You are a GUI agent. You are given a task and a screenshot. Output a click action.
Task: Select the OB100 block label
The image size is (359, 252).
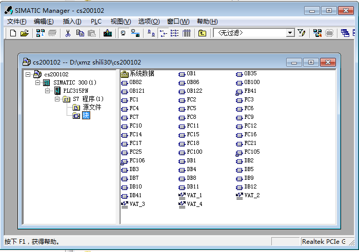[x=252, y=82]
